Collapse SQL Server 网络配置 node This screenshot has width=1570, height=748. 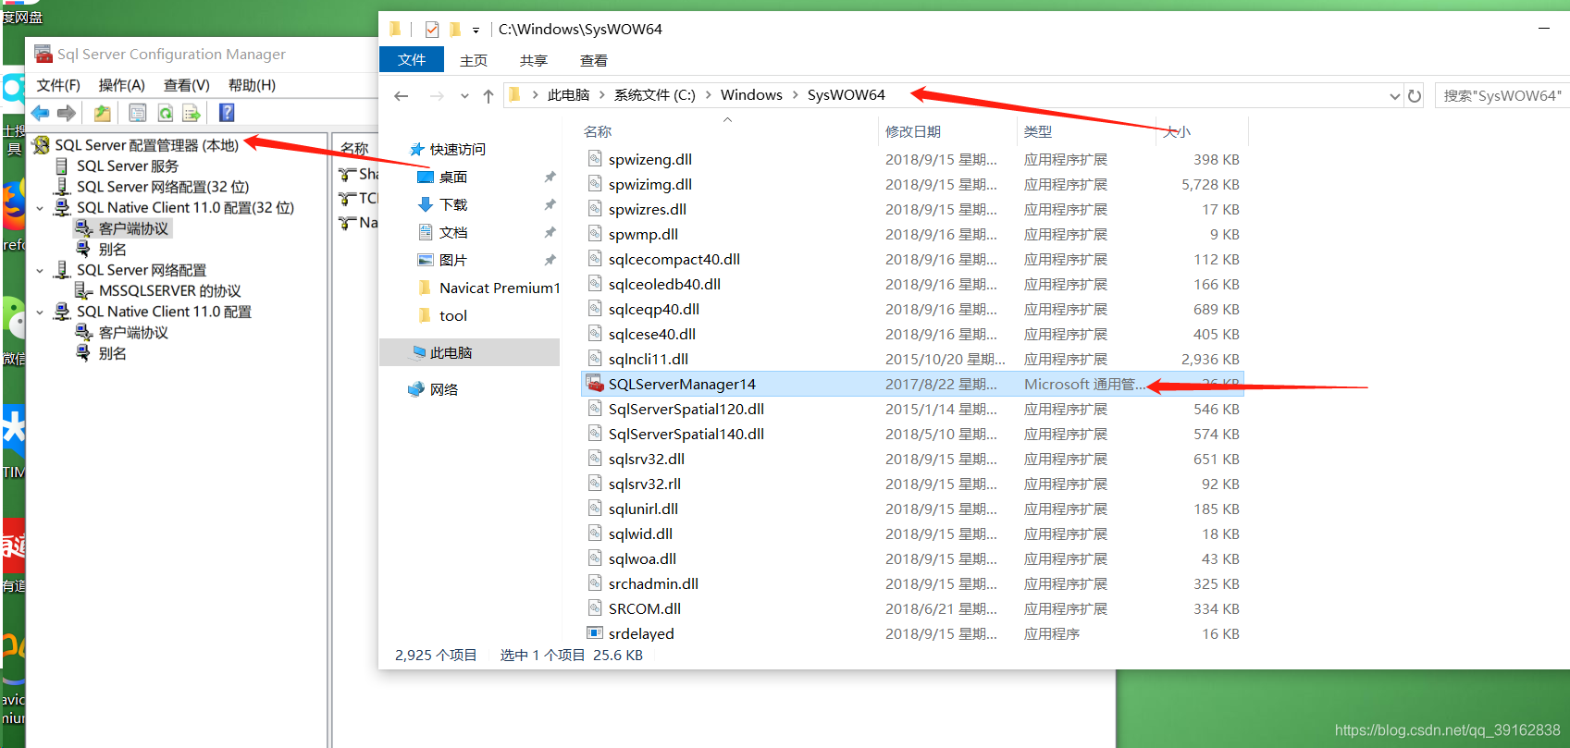[x=40, y=271]
